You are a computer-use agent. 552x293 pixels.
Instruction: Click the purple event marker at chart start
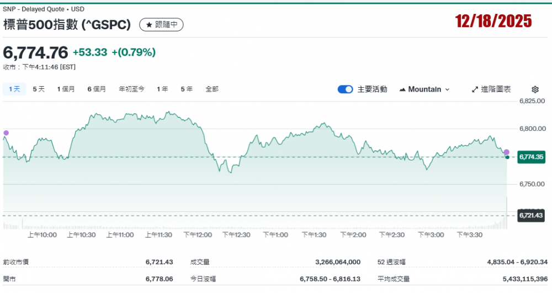(6, 133)
